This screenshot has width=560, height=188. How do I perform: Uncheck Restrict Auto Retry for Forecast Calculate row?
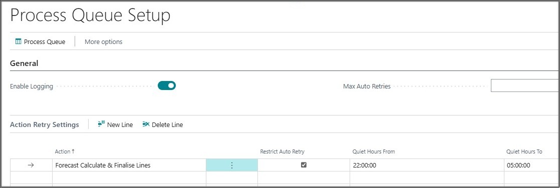[x=304, y=165]
